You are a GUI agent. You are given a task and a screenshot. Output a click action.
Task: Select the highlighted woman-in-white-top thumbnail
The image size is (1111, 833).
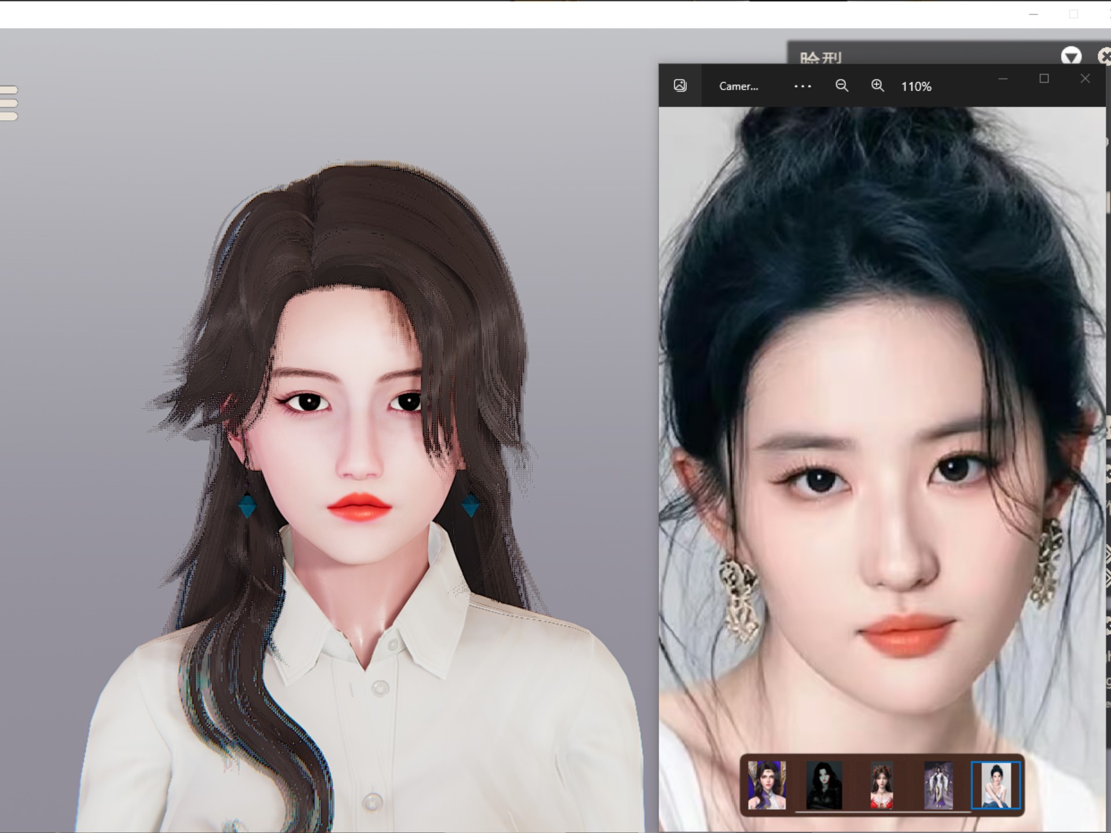pos(995,785)
